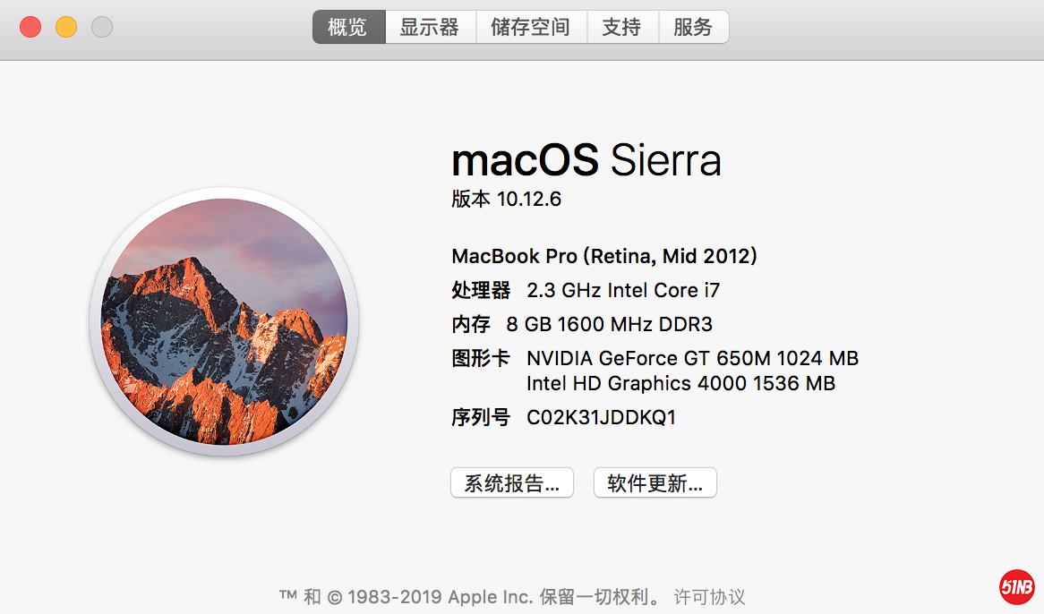The image size is (1044, 614).
Task: Open the 许可协议 link
Action: (x=709, y=597)
